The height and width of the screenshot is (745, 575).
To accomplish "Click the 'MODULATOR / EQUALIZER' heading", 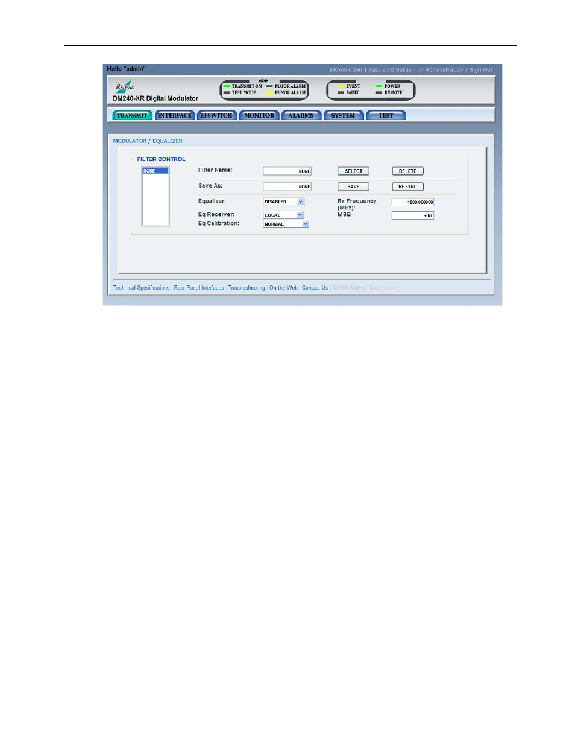I will (148, 141).
